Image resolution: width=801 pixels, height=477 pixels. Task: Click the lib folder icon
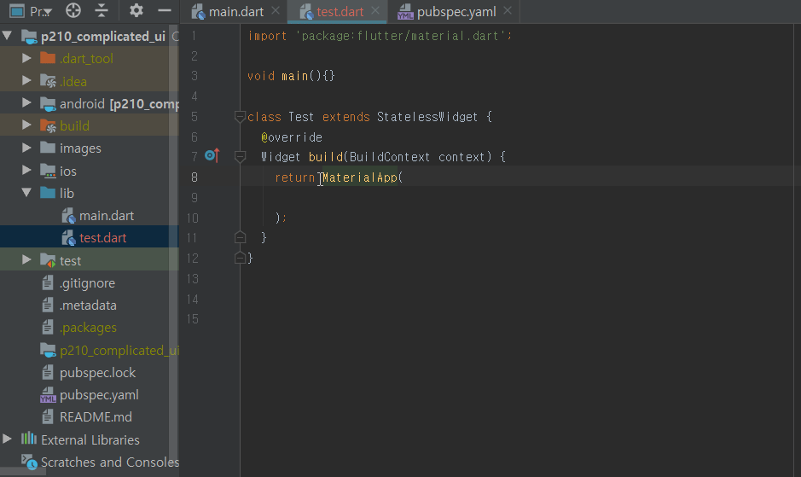click(48, 193)
